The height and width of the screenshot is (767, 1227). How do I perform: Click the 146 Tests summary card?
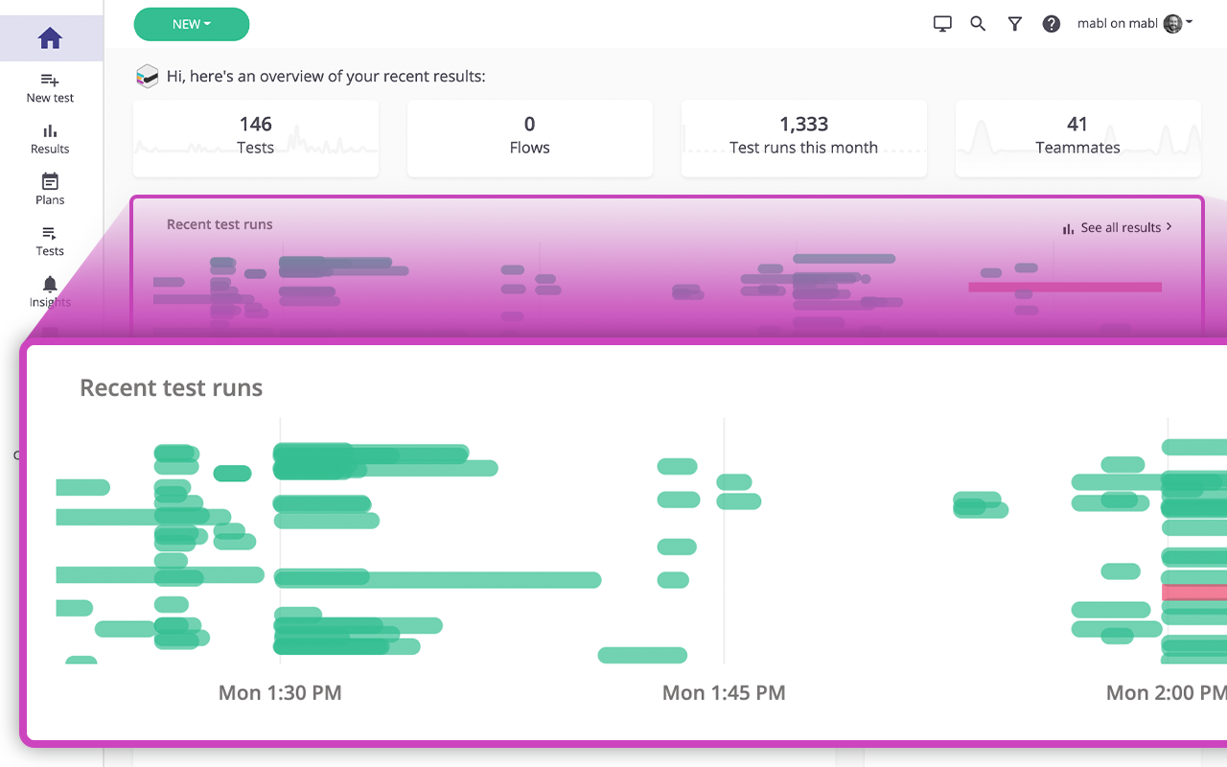click(255, 138)
